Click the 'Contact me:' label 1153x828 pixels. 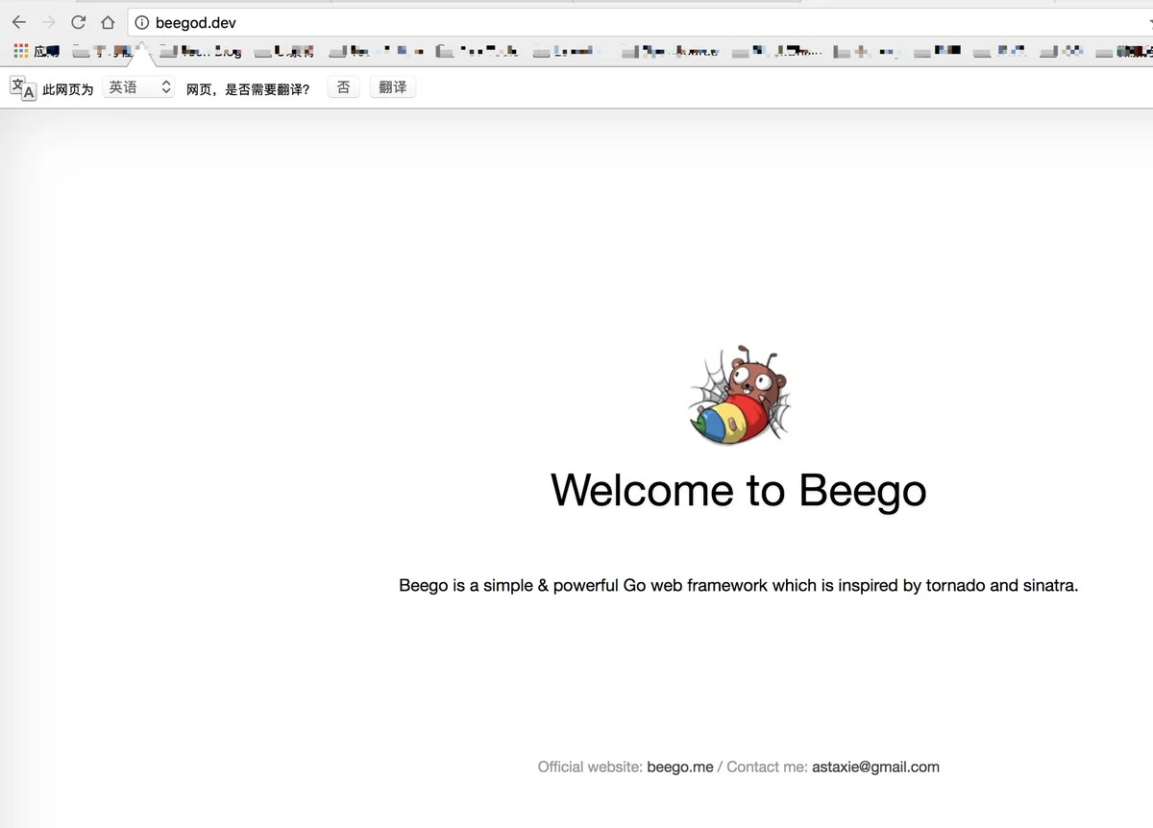767,767
